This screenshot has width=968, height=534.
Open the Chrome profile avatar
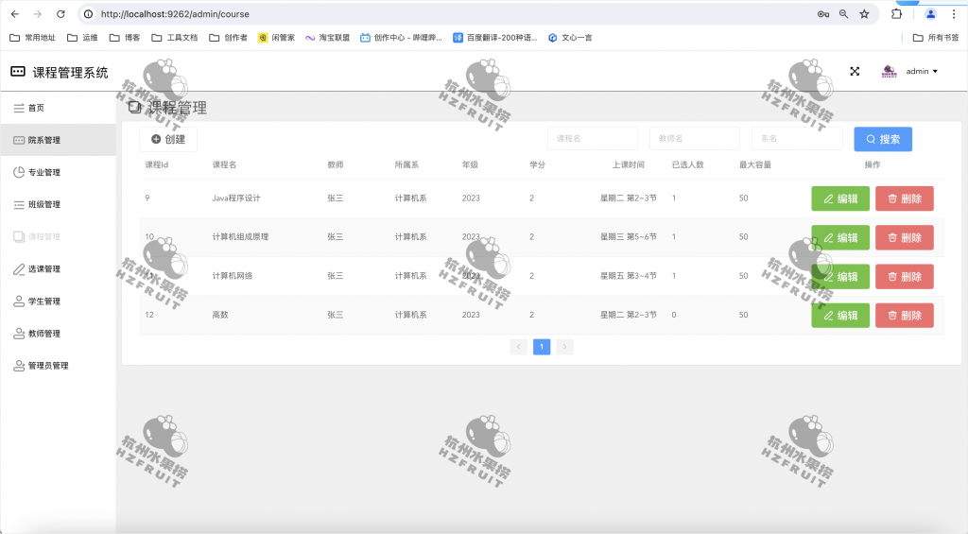[x=930, y=13]
